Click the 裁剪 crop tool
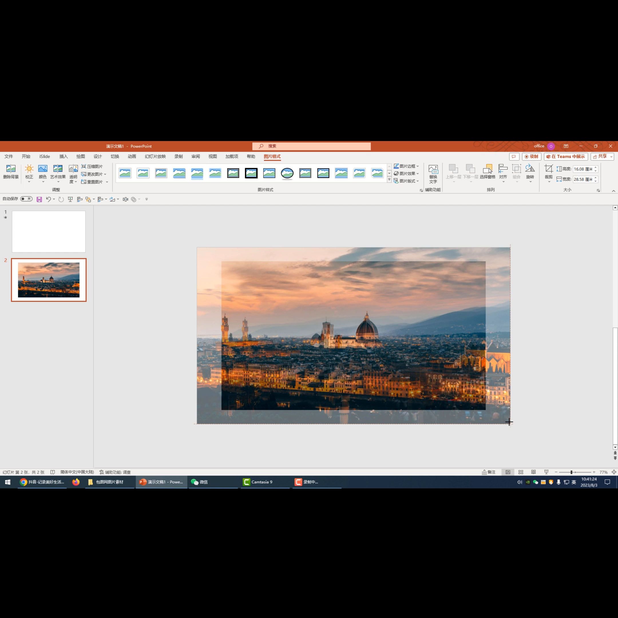The height and width of the screenshot is (618, 618). 548,173
